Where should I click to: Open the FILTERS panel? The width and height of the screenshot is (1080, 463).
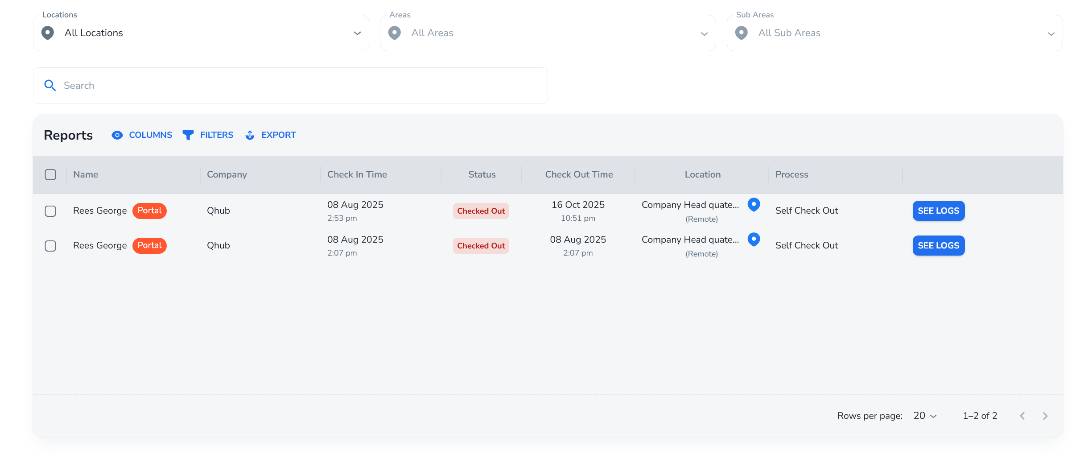click(x=208, y=135)
